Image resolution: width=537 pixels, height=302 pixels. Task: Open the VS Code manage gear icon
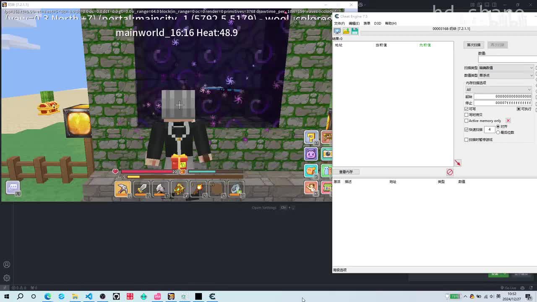(7, 278)
